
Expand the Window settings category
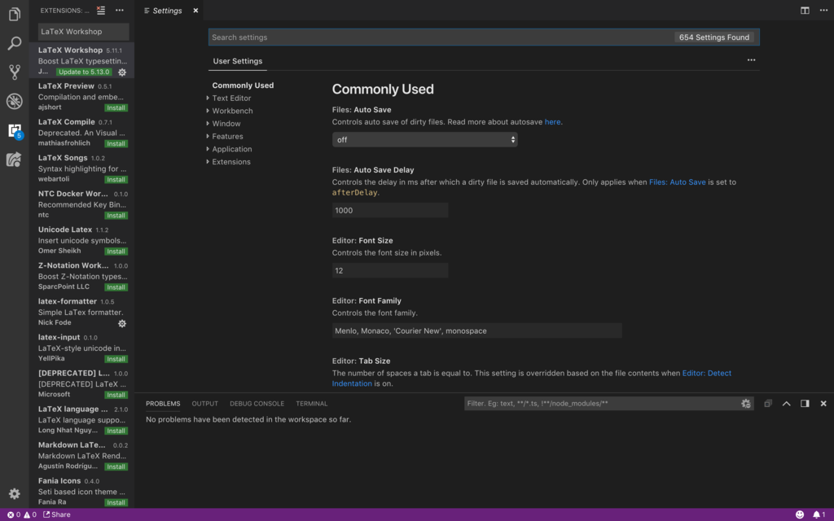(x=226, y=124)
